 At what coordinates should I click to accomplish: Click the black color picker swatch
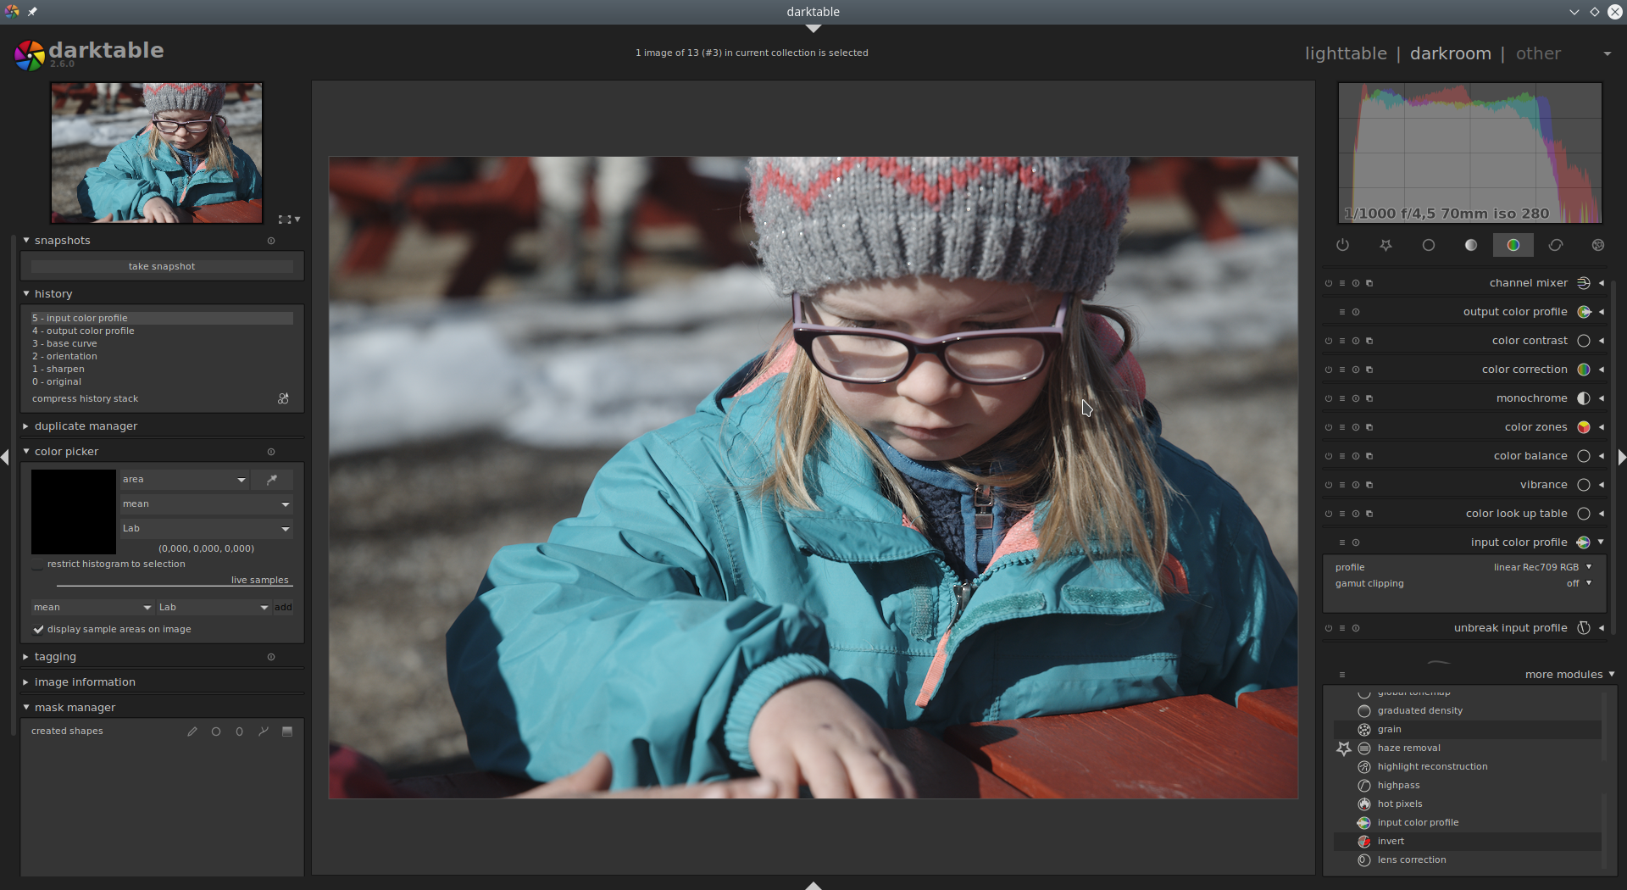[x=74, y=512]
